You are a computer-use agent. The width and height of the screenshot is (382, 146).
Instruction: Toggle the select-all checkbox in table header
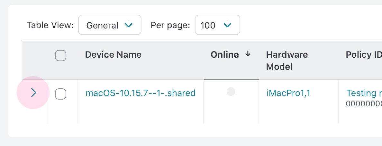[61, 55]
